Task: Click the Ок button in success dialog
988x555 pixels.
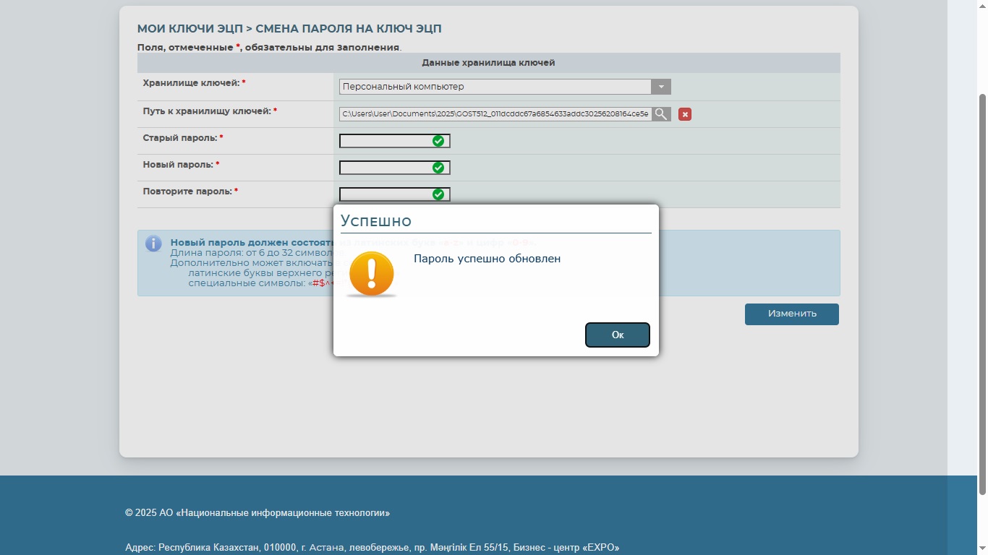Action: (x=617, y=335)
